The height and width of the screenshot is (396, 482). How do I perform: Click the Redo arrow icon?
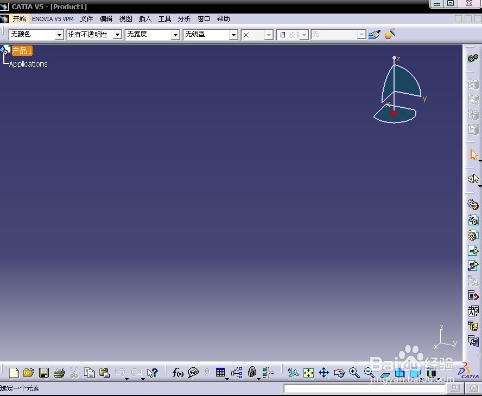pyautogui.click(x=136, y=373)
